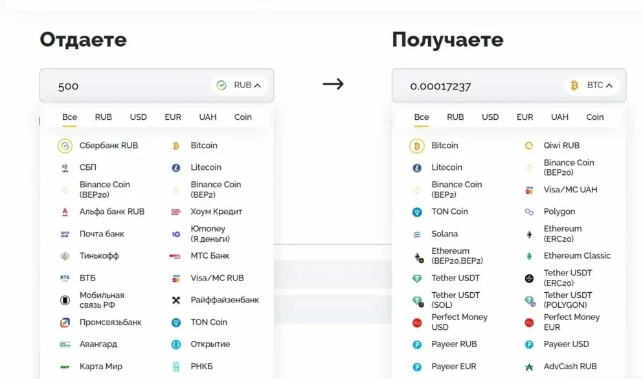The height and width of the screenshot is (379, 643).
Task: Click the Хоум Кредит logo icon
Action: point(176,212)
